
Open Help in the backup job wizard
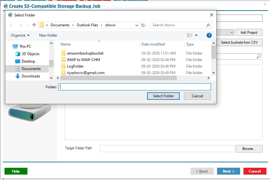16,171
